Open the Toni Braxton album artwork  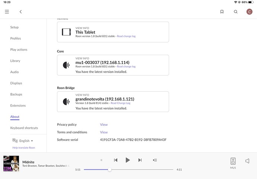[11, 163]
